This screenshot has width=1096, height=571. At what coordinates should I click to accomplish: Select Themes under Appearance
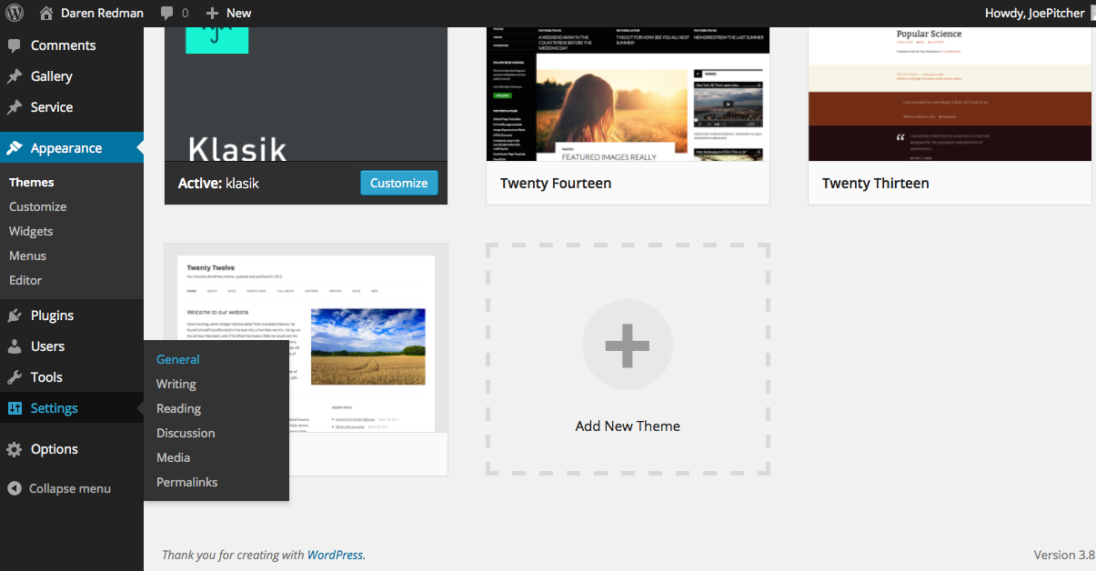point(32,182)
